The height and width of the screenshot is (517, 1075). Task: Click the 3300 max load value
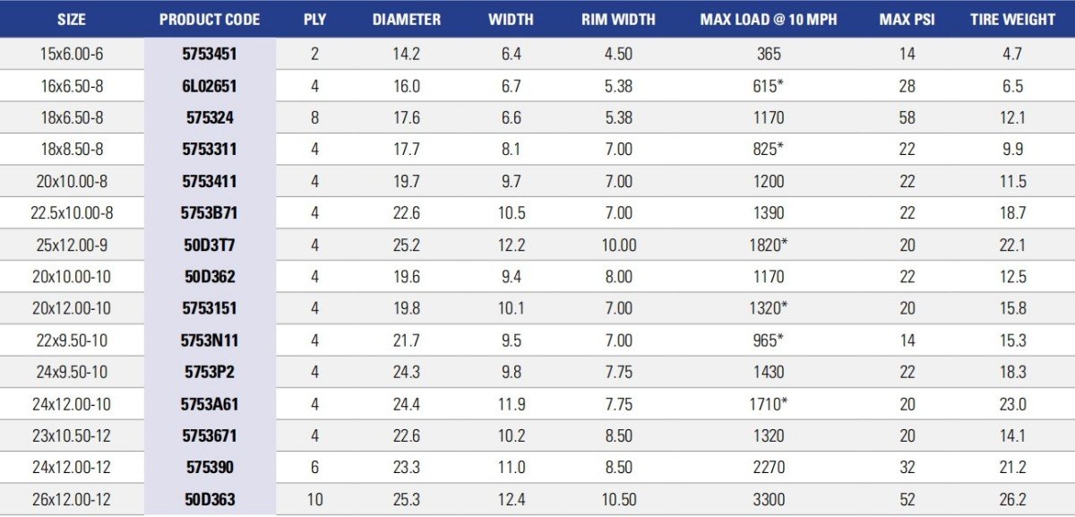(x=769, y=500)
